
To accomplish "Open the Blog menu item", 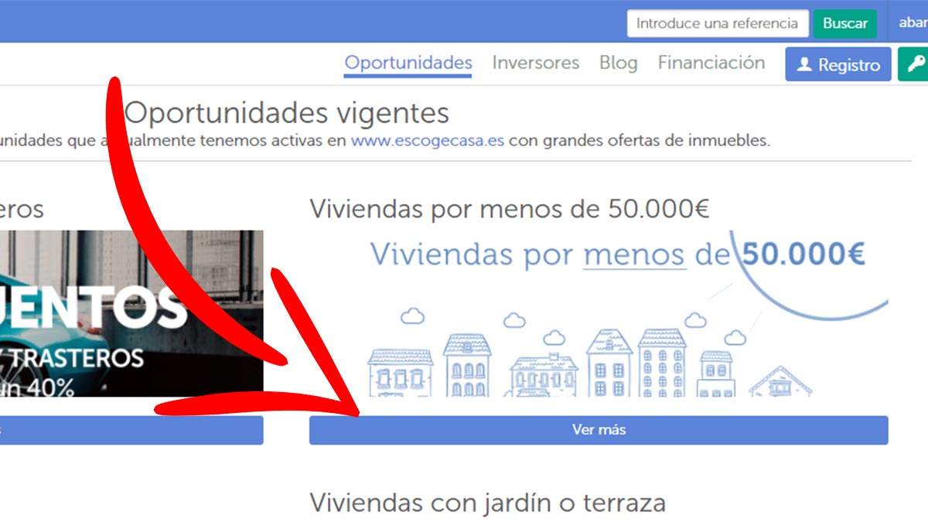I will pos(618,63).
